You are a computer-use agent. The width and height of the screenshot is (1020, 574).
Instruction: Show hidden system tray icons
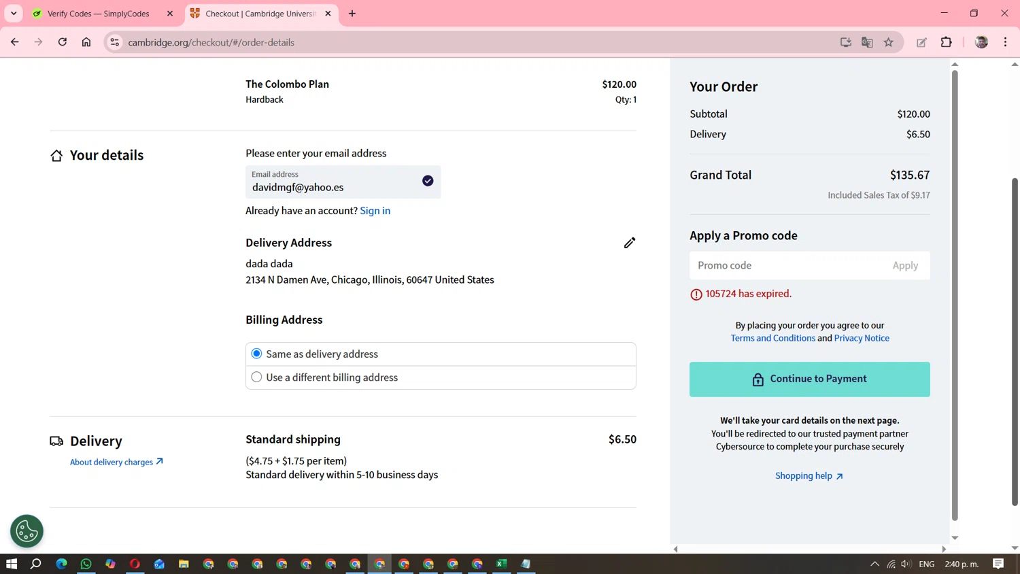(874, 564)
